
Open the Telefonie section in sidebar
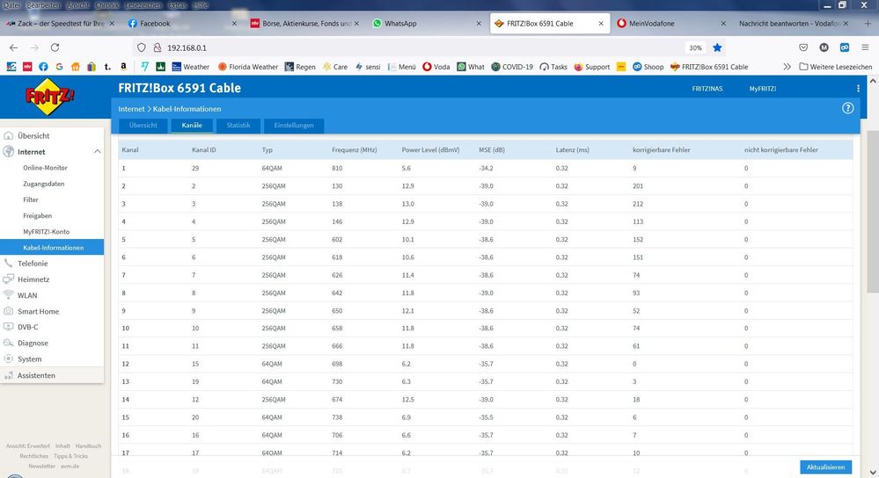point(33,264)
